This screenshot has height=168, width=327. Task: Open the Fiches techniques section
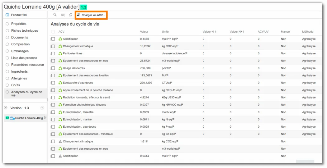pos(25,30)
